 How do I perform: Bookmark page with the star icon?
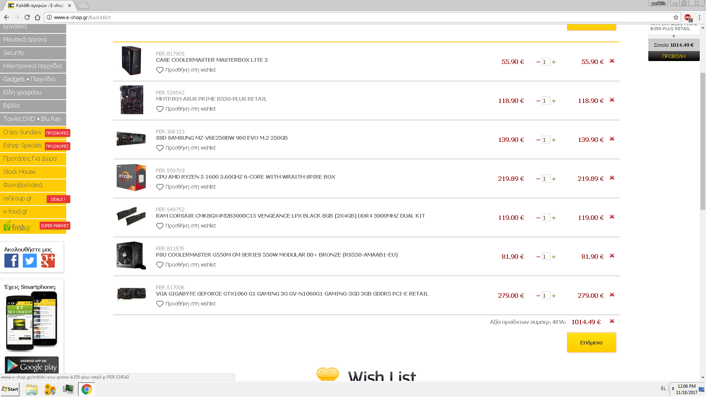point(675,17)
